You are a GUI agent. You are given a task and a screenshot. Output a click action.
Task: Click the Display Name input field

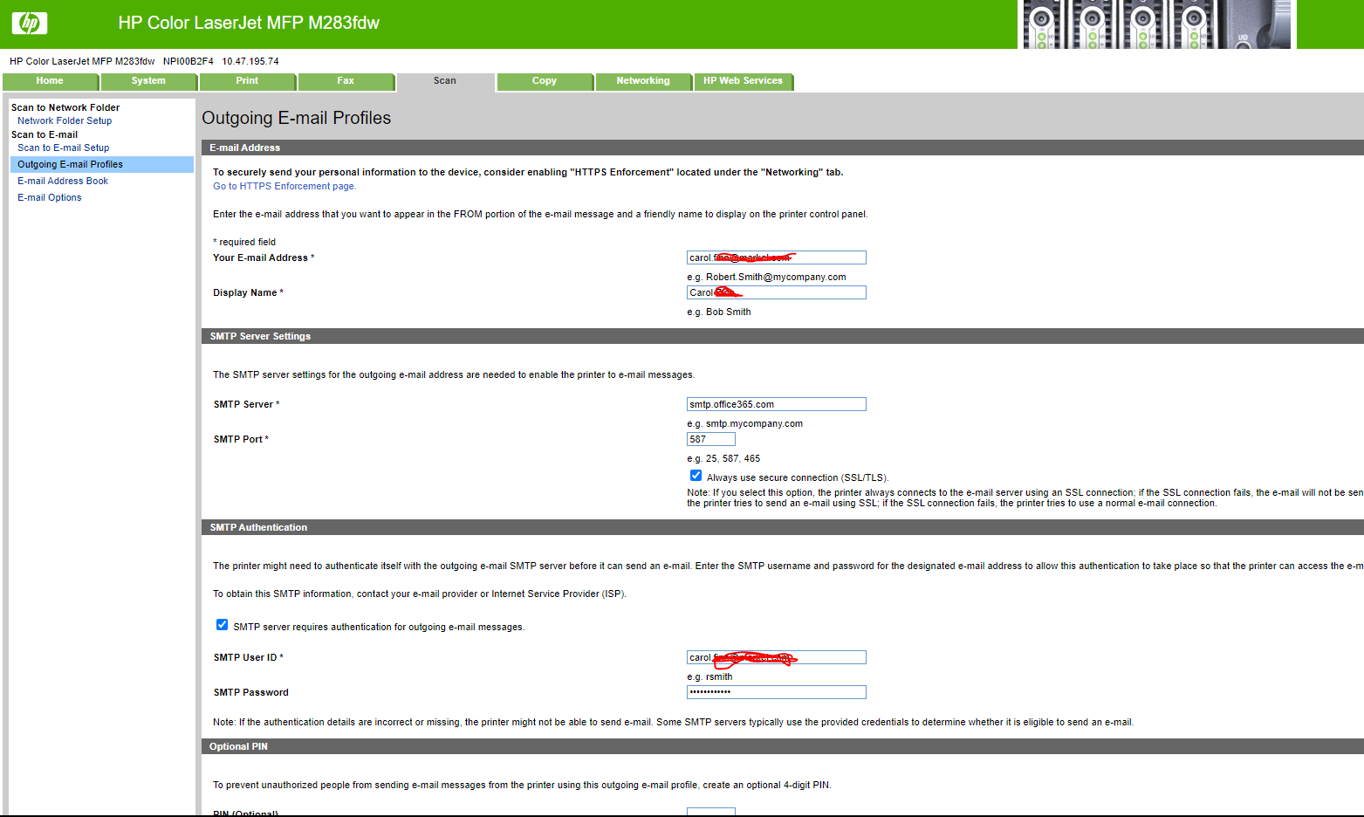775,292
